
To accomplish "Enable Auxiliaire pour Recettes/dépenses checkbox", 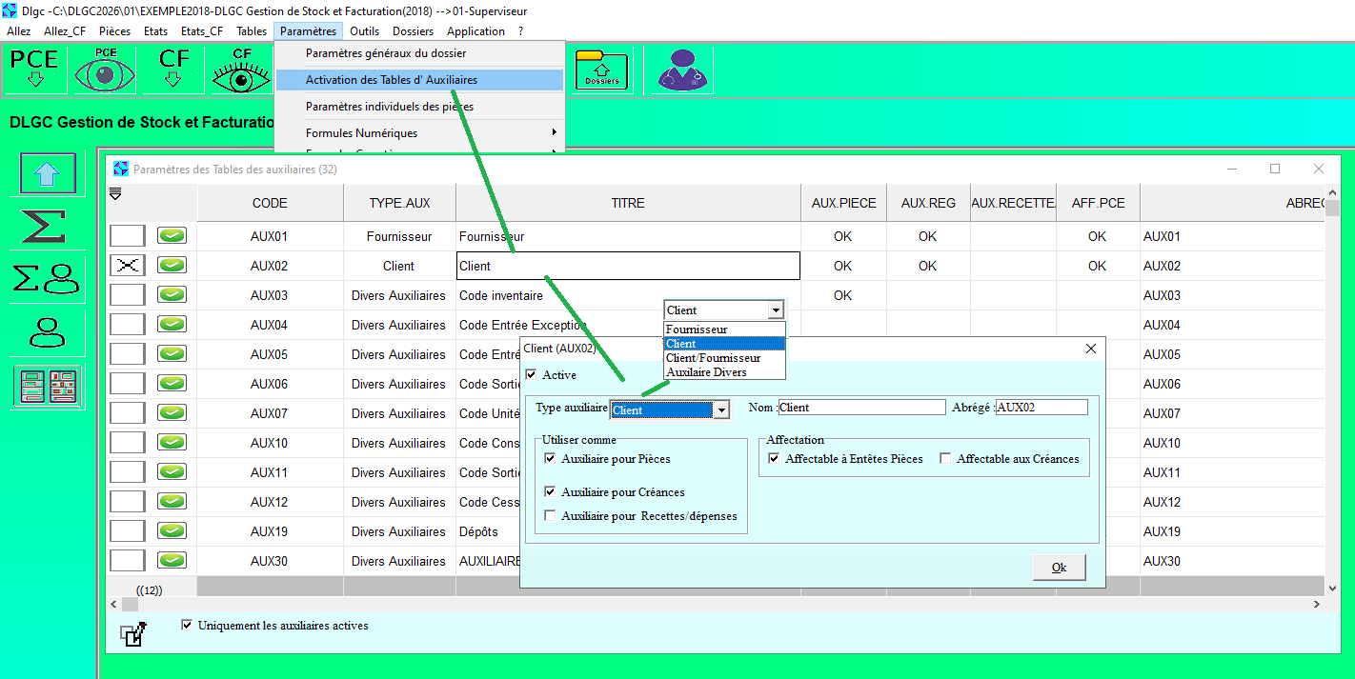I will pos(550,516).
